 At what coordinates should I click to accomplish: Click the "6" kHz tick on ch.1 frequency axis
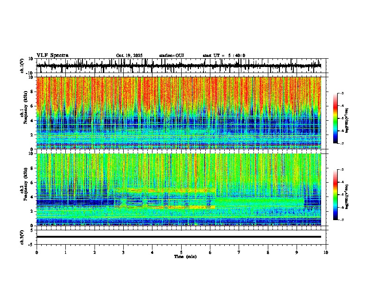[32, 106]
